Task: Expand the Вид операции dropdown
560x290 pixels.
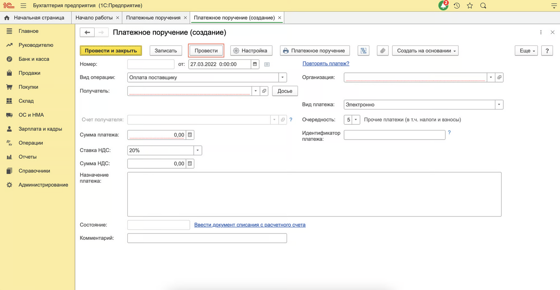Action: (282, 77)
